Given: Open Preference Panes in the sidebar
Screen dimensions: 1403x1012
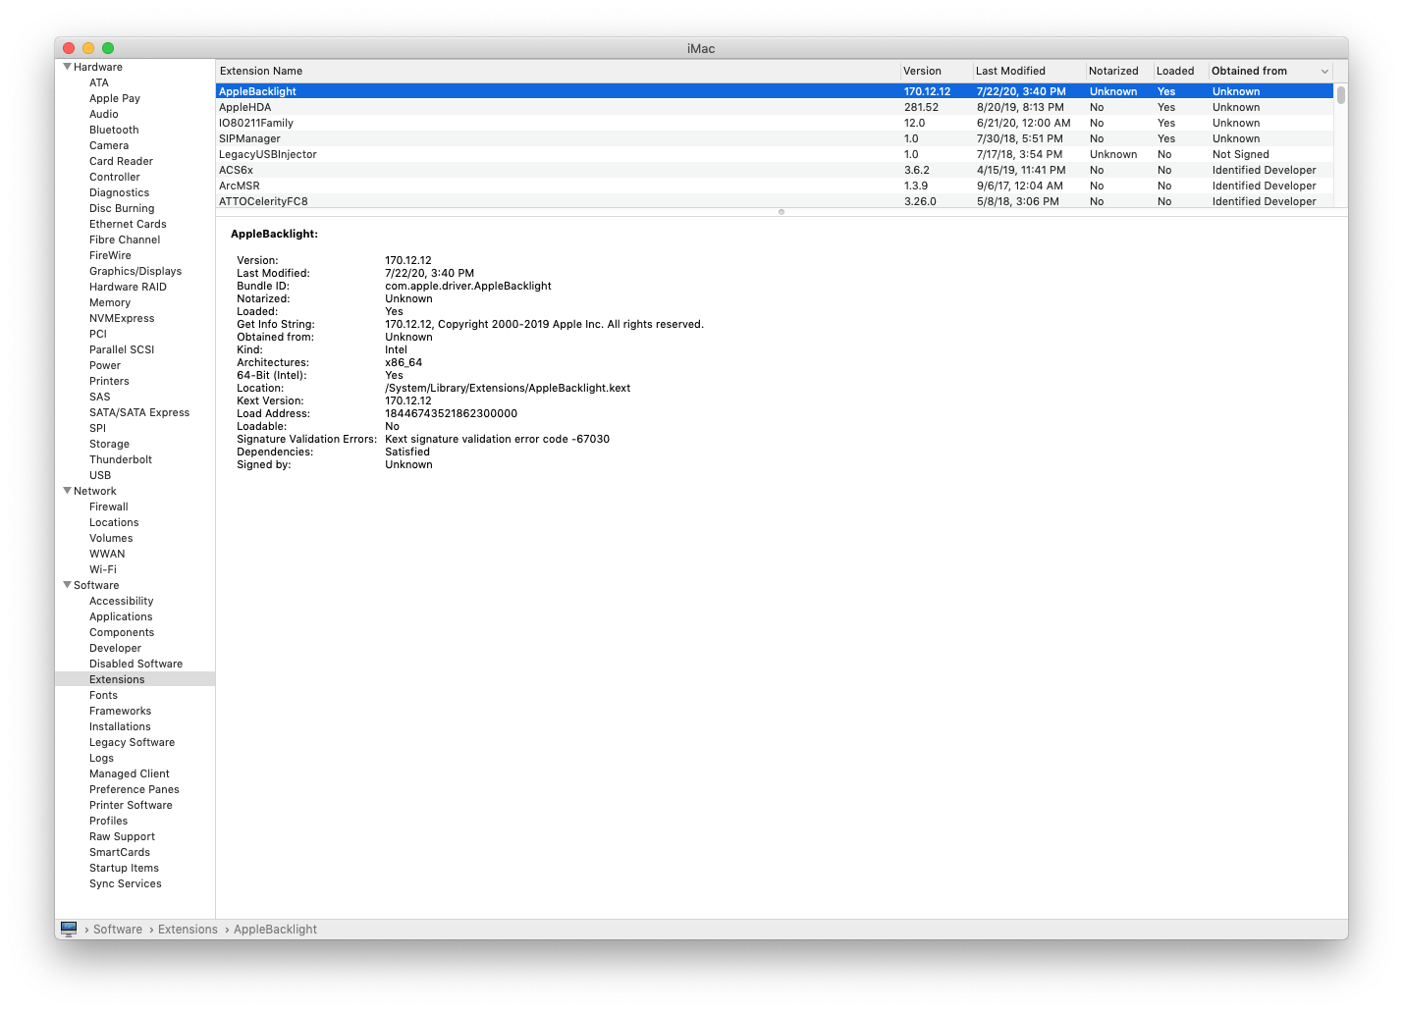Looking at the screenshot, I should coord(135,789).
